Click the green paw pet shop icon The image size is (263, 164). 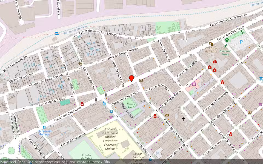[227, 40]
